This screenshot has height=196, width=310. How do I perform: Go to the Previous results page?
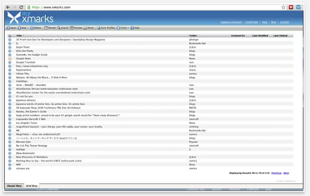click(276, 173)
